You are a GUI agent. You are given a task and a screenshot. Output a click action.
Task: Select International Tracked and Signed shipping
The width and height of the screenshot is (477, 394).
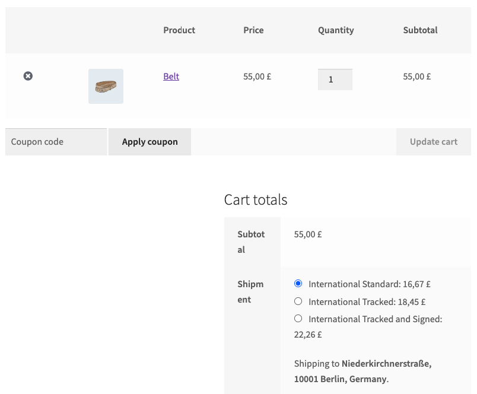(x=298, y=318)
